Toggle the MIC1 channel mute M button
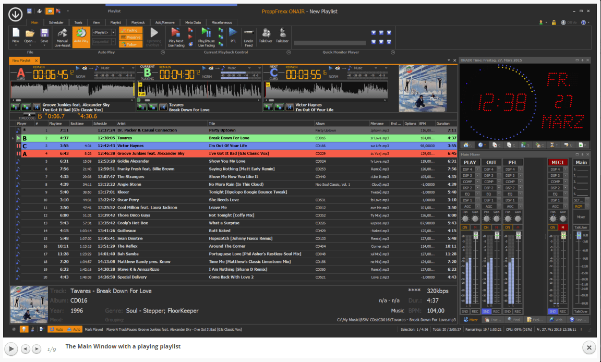Viewport: 601px width, 362px height. [563, 227]
